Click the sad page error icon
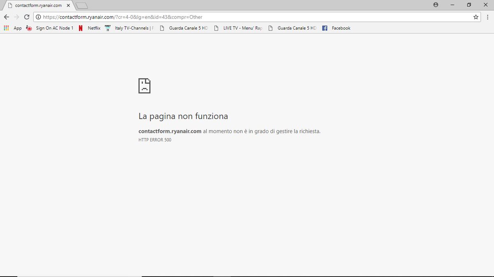Screen dimensions: 494x277 point(144,85)
